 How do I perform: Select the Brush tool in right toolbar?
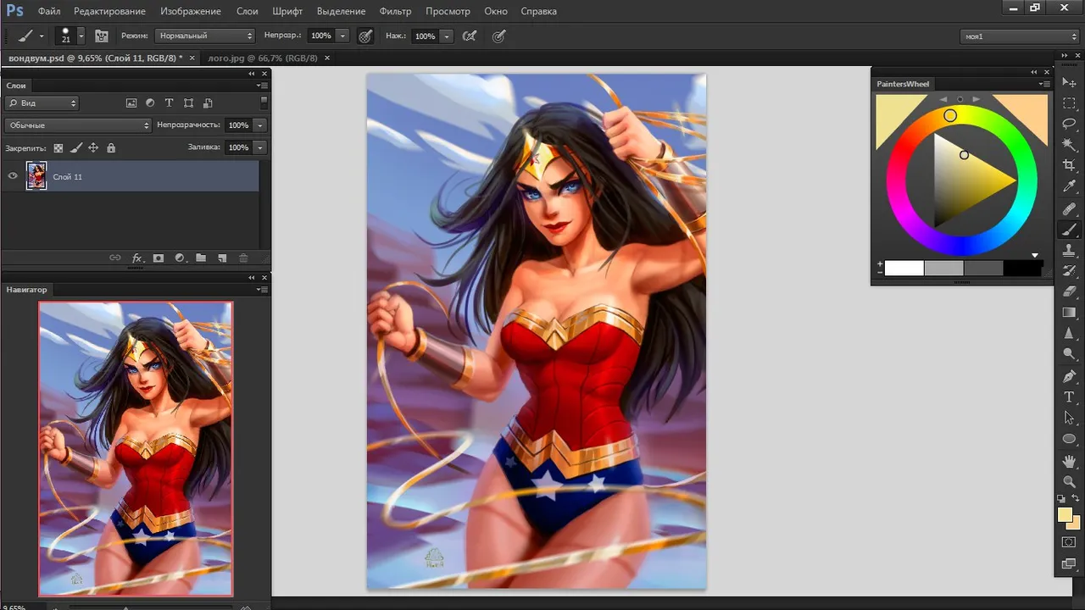coord(1069,230)
